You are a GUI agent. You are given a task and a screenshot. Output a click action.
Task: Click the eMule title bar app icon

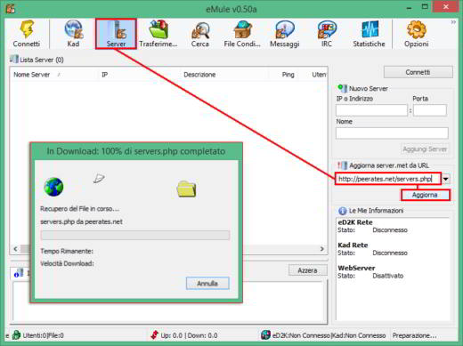11,8
